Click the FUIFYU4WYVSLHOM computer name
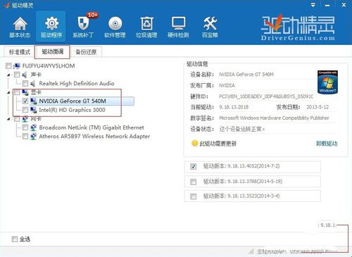This screenshot has height=257, width=352. (x=49, y=66)
